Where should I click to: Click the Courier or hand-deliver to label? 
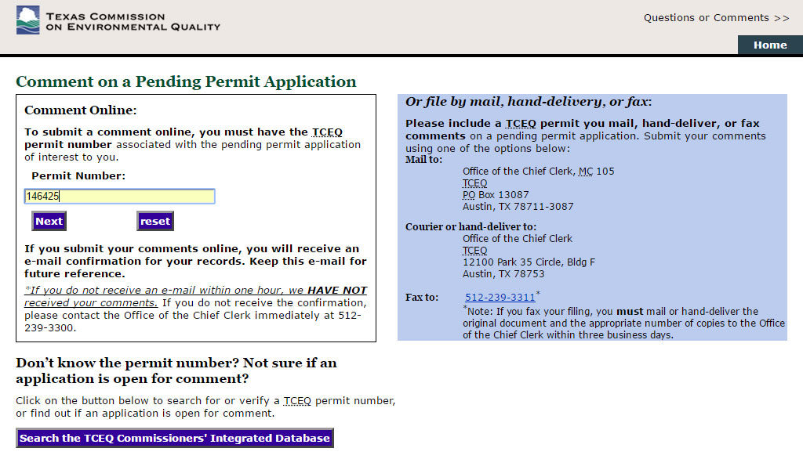(x=471, y=226)
